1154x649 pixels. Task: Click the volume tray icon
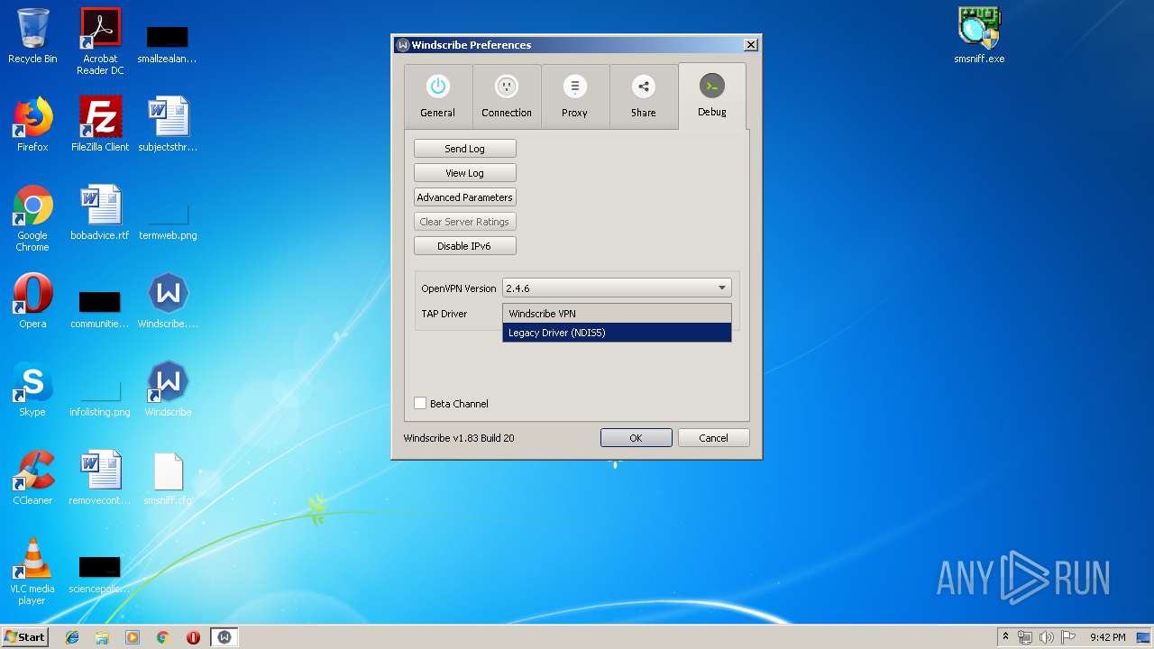click(1046, 637)
